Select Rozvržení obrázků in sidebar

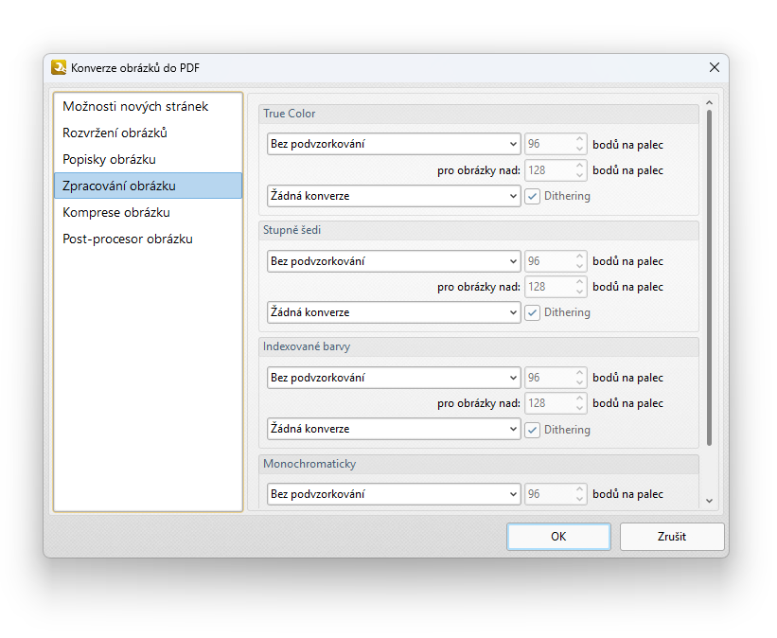148,133
